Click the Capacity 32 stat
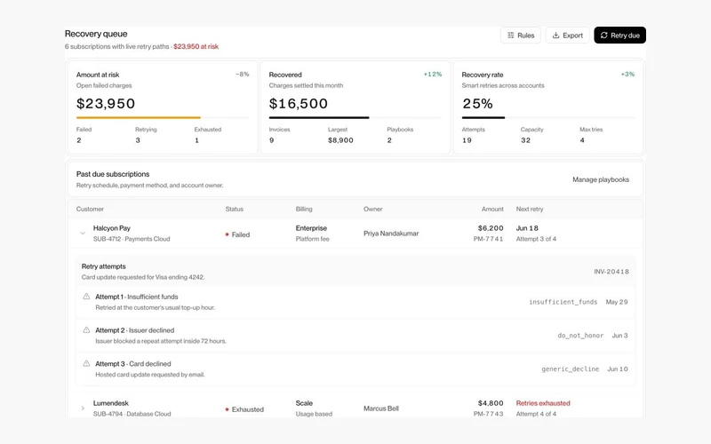Screen dimensions: 711x444 pyautogui.click(x=531, y=135)
